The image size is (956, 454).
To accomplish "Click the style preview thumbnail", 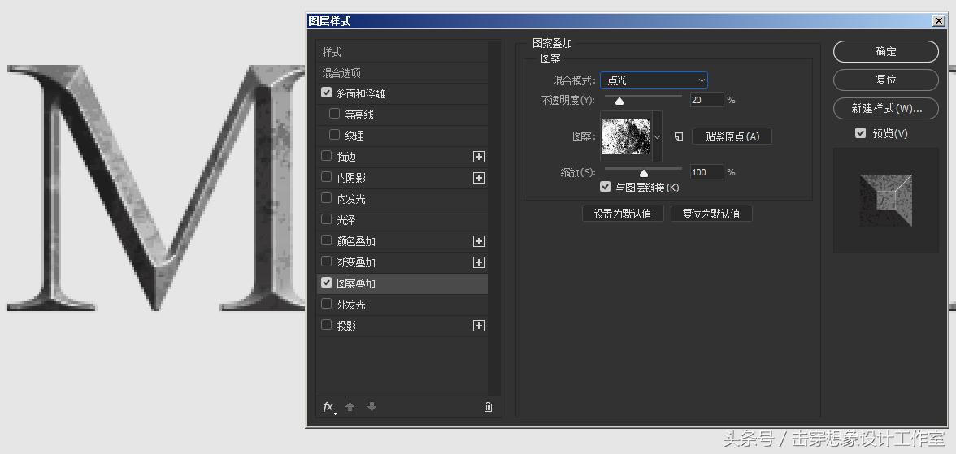I will coord(886,201).
